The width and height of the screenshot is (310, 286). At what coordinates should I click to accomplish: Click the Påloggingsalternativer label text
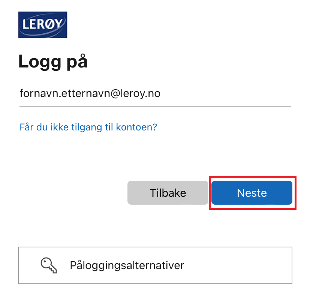[x=127, y=265]
